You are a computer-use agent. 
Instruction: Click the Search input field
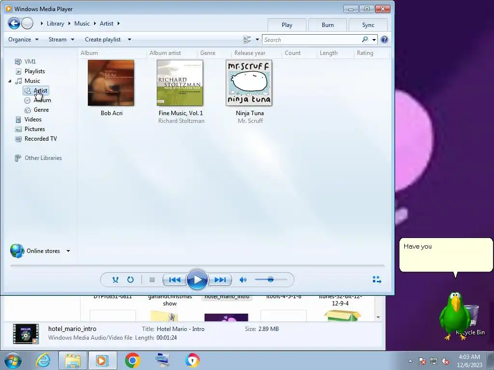[312, 40]
